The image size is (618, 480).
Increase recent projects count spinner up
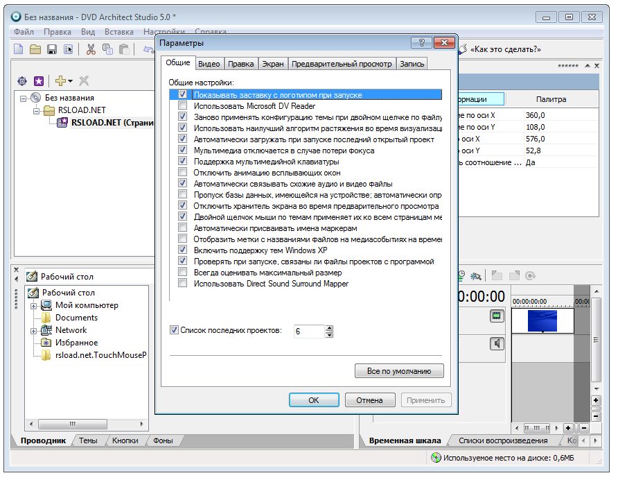coord(330,328)
